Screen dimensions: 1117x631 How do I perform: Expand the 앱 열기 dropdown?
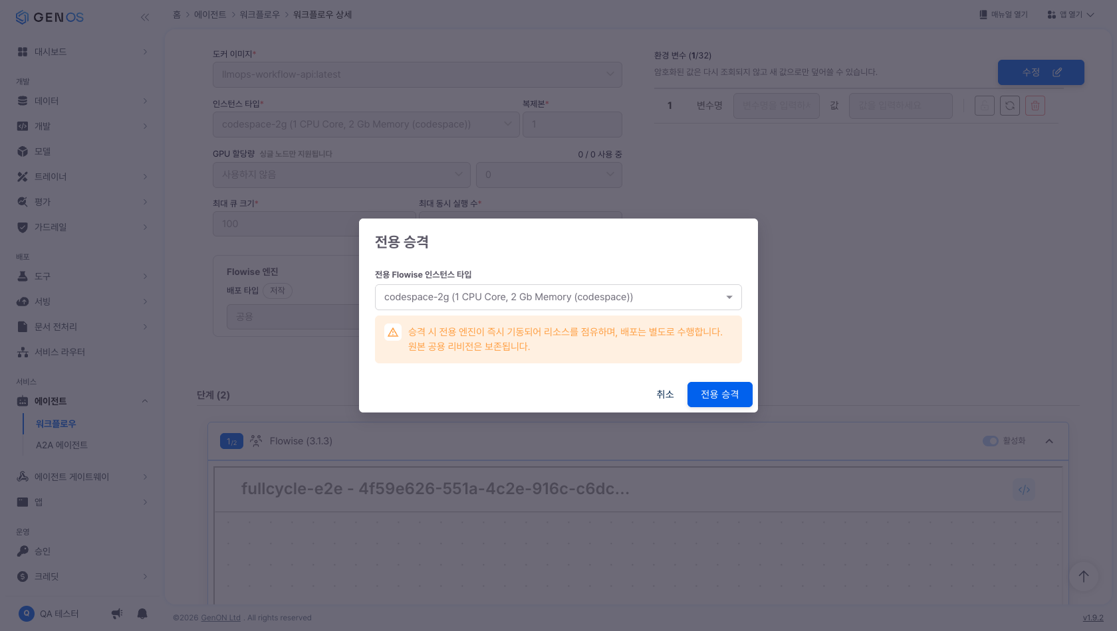pyautogui.click(x=1070, y=15)
